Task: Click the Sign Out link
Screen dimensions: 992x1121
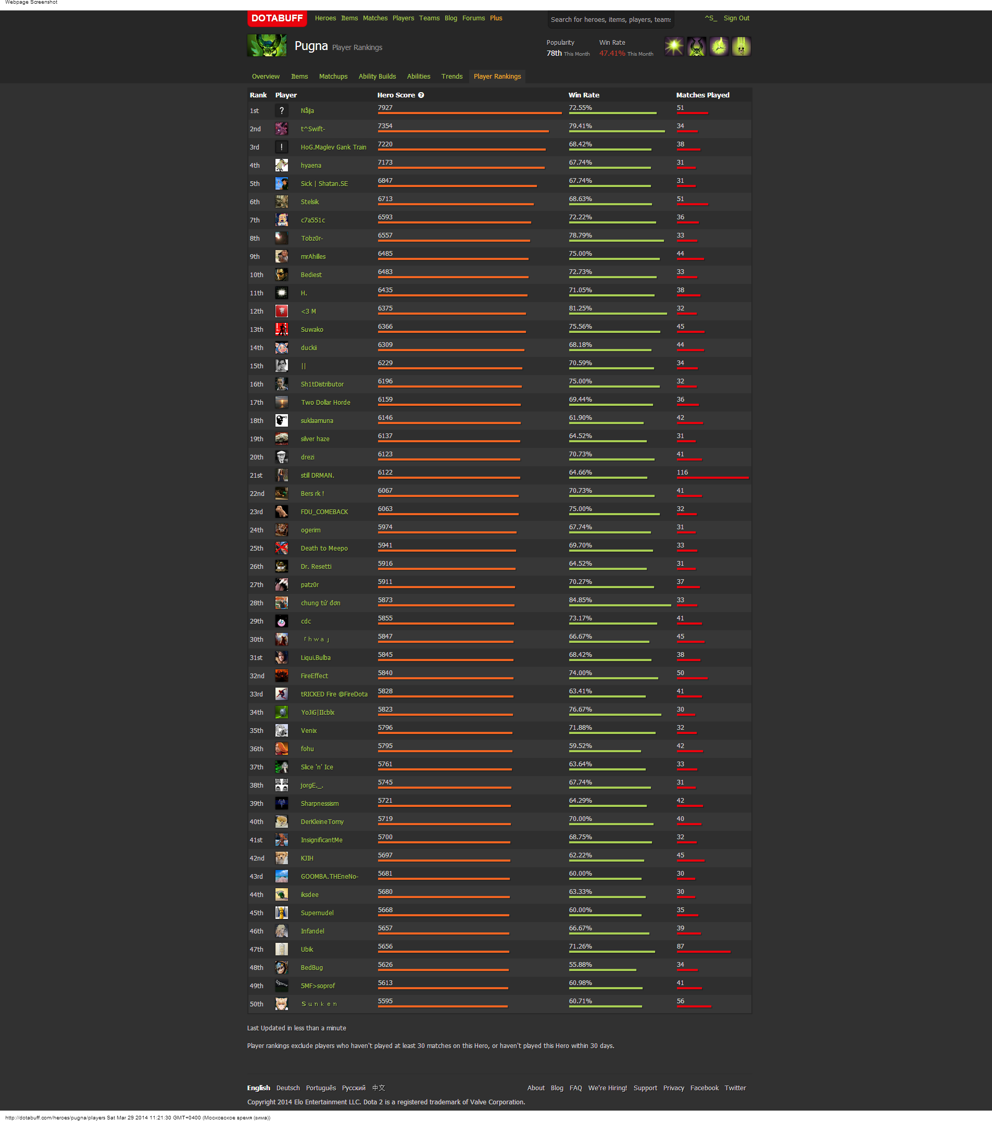Action: coord(736,18)
